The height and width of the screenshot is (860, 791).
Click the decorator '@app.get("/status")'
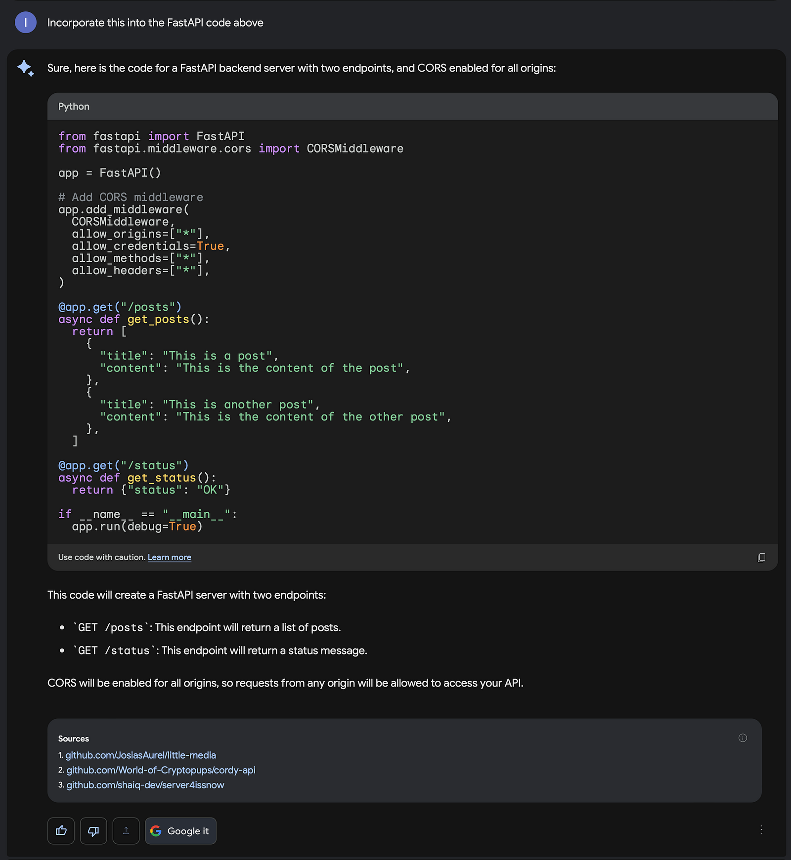(124, 465)
